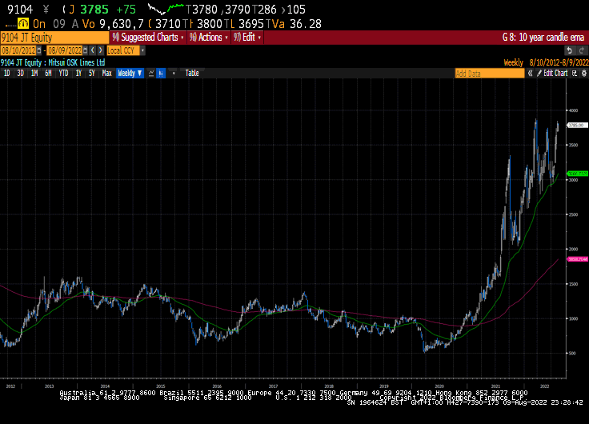Select the 5Y range tab
589x424 pixels.
pos(92,74)
